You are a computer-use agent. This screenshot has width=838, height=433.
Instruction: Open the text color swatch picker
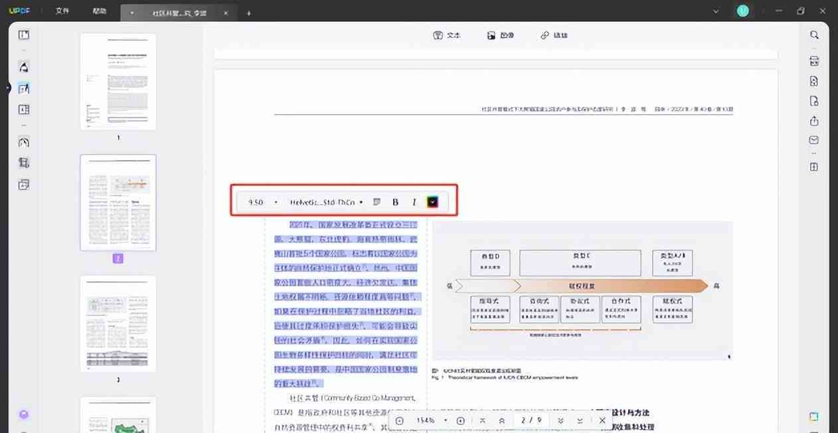click(433, 202)
